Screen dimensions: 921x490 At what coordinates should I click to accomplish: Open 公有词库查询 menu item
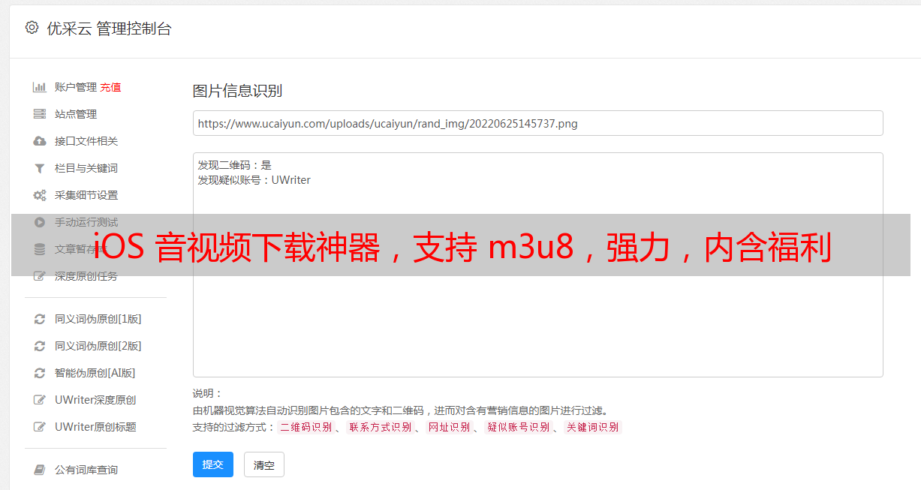[86, 470]
